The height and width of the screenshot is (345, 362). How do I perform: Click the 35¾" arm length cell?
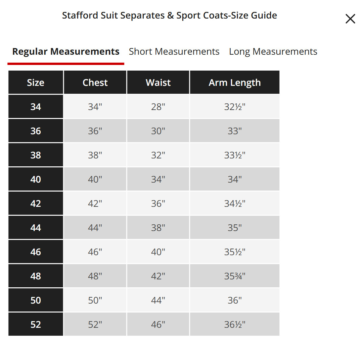pyautogui.click(x=235, y=276)
